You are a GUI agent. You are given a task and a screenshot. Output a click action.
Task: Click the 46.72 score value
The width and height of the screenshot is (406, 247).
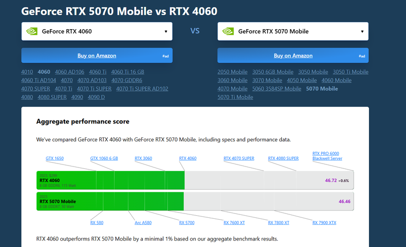click(x=331, y=180)
